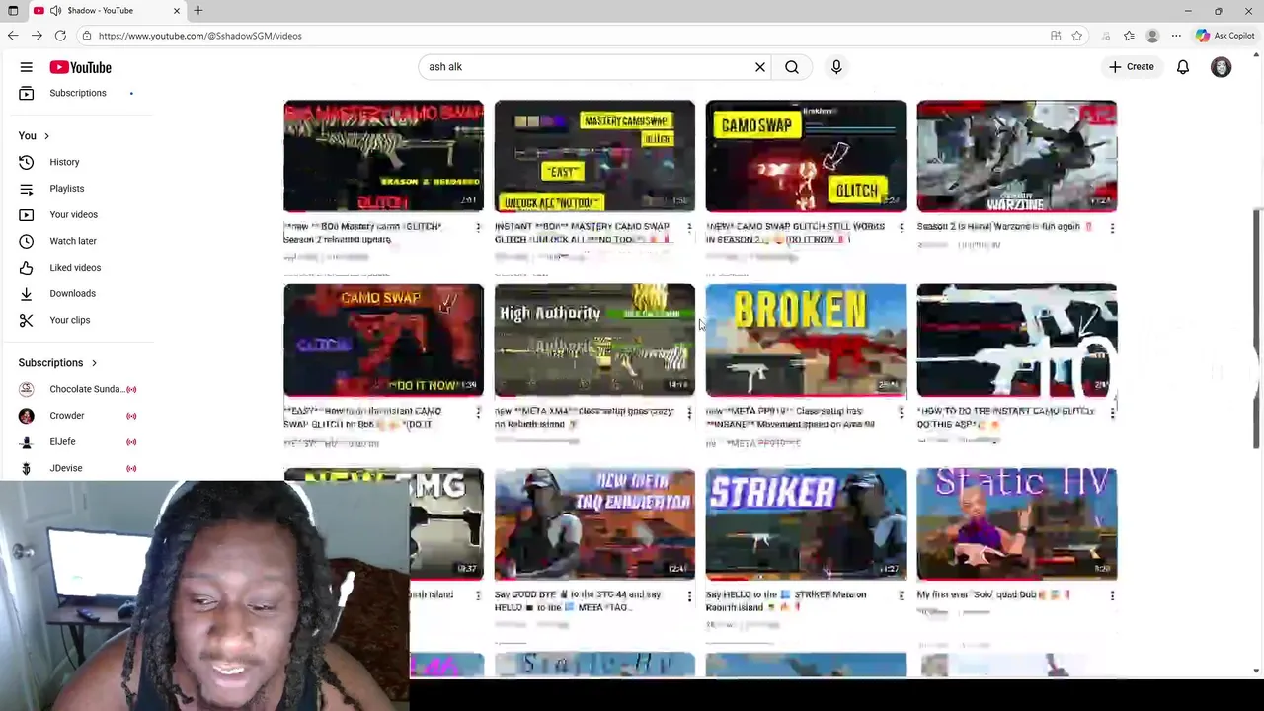Open 'Season 2 is Here' video title

(1004, 227)
